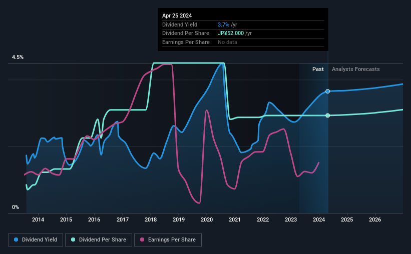
Task: Select the 2024 label on the x-axis
Action: click(x=319, y=219)
